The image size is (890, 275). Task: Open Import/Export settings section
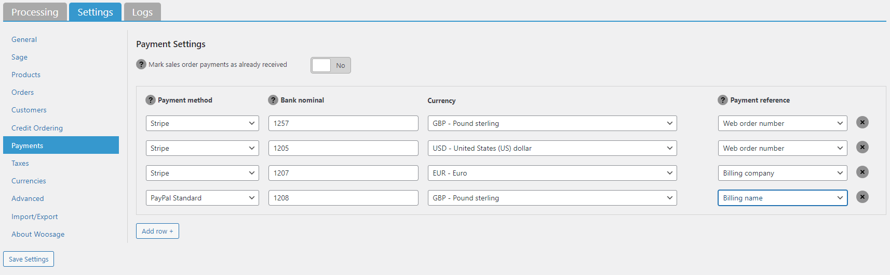[x=61, y=216]
